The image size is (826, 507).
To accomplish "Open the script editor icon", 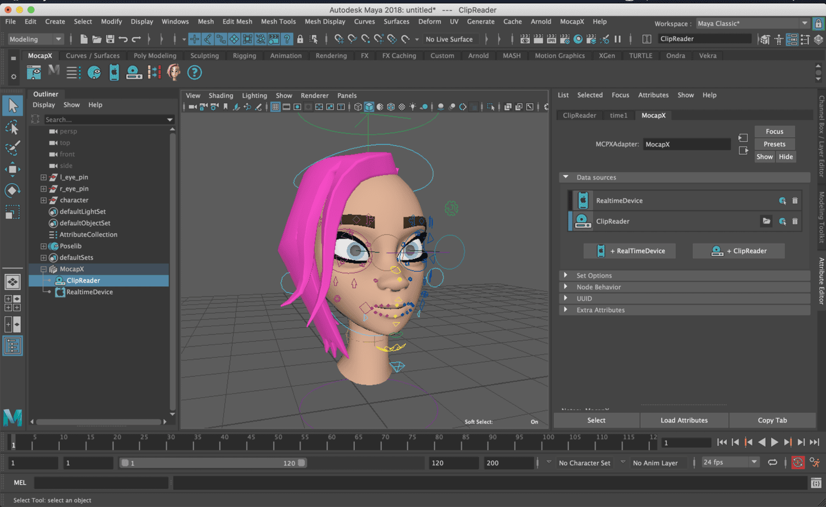I will click(816, 483).
